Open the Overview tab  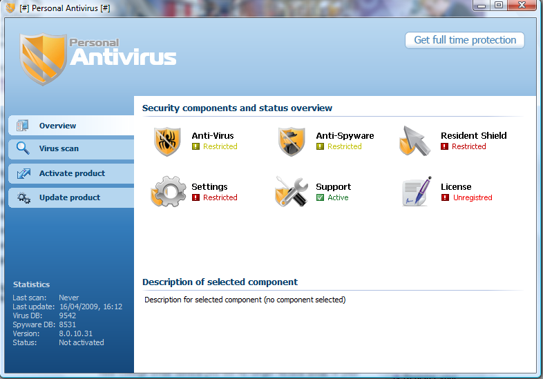coord(71,126)
